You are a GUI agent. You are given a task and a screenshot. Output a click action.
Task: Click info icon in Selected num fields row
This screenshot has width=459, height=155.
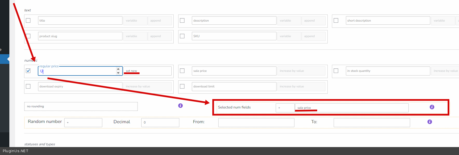tap(432, 107)
